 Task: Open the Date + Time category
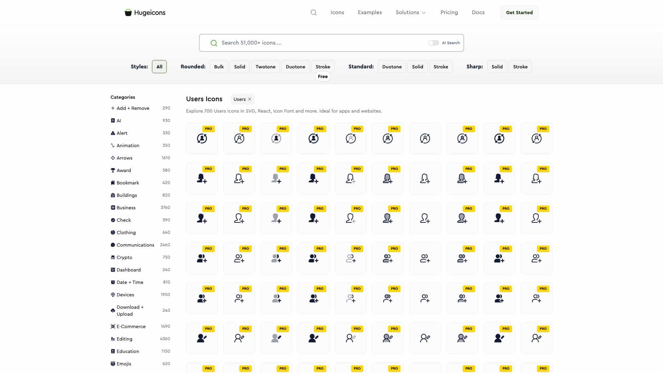(140, 282)
